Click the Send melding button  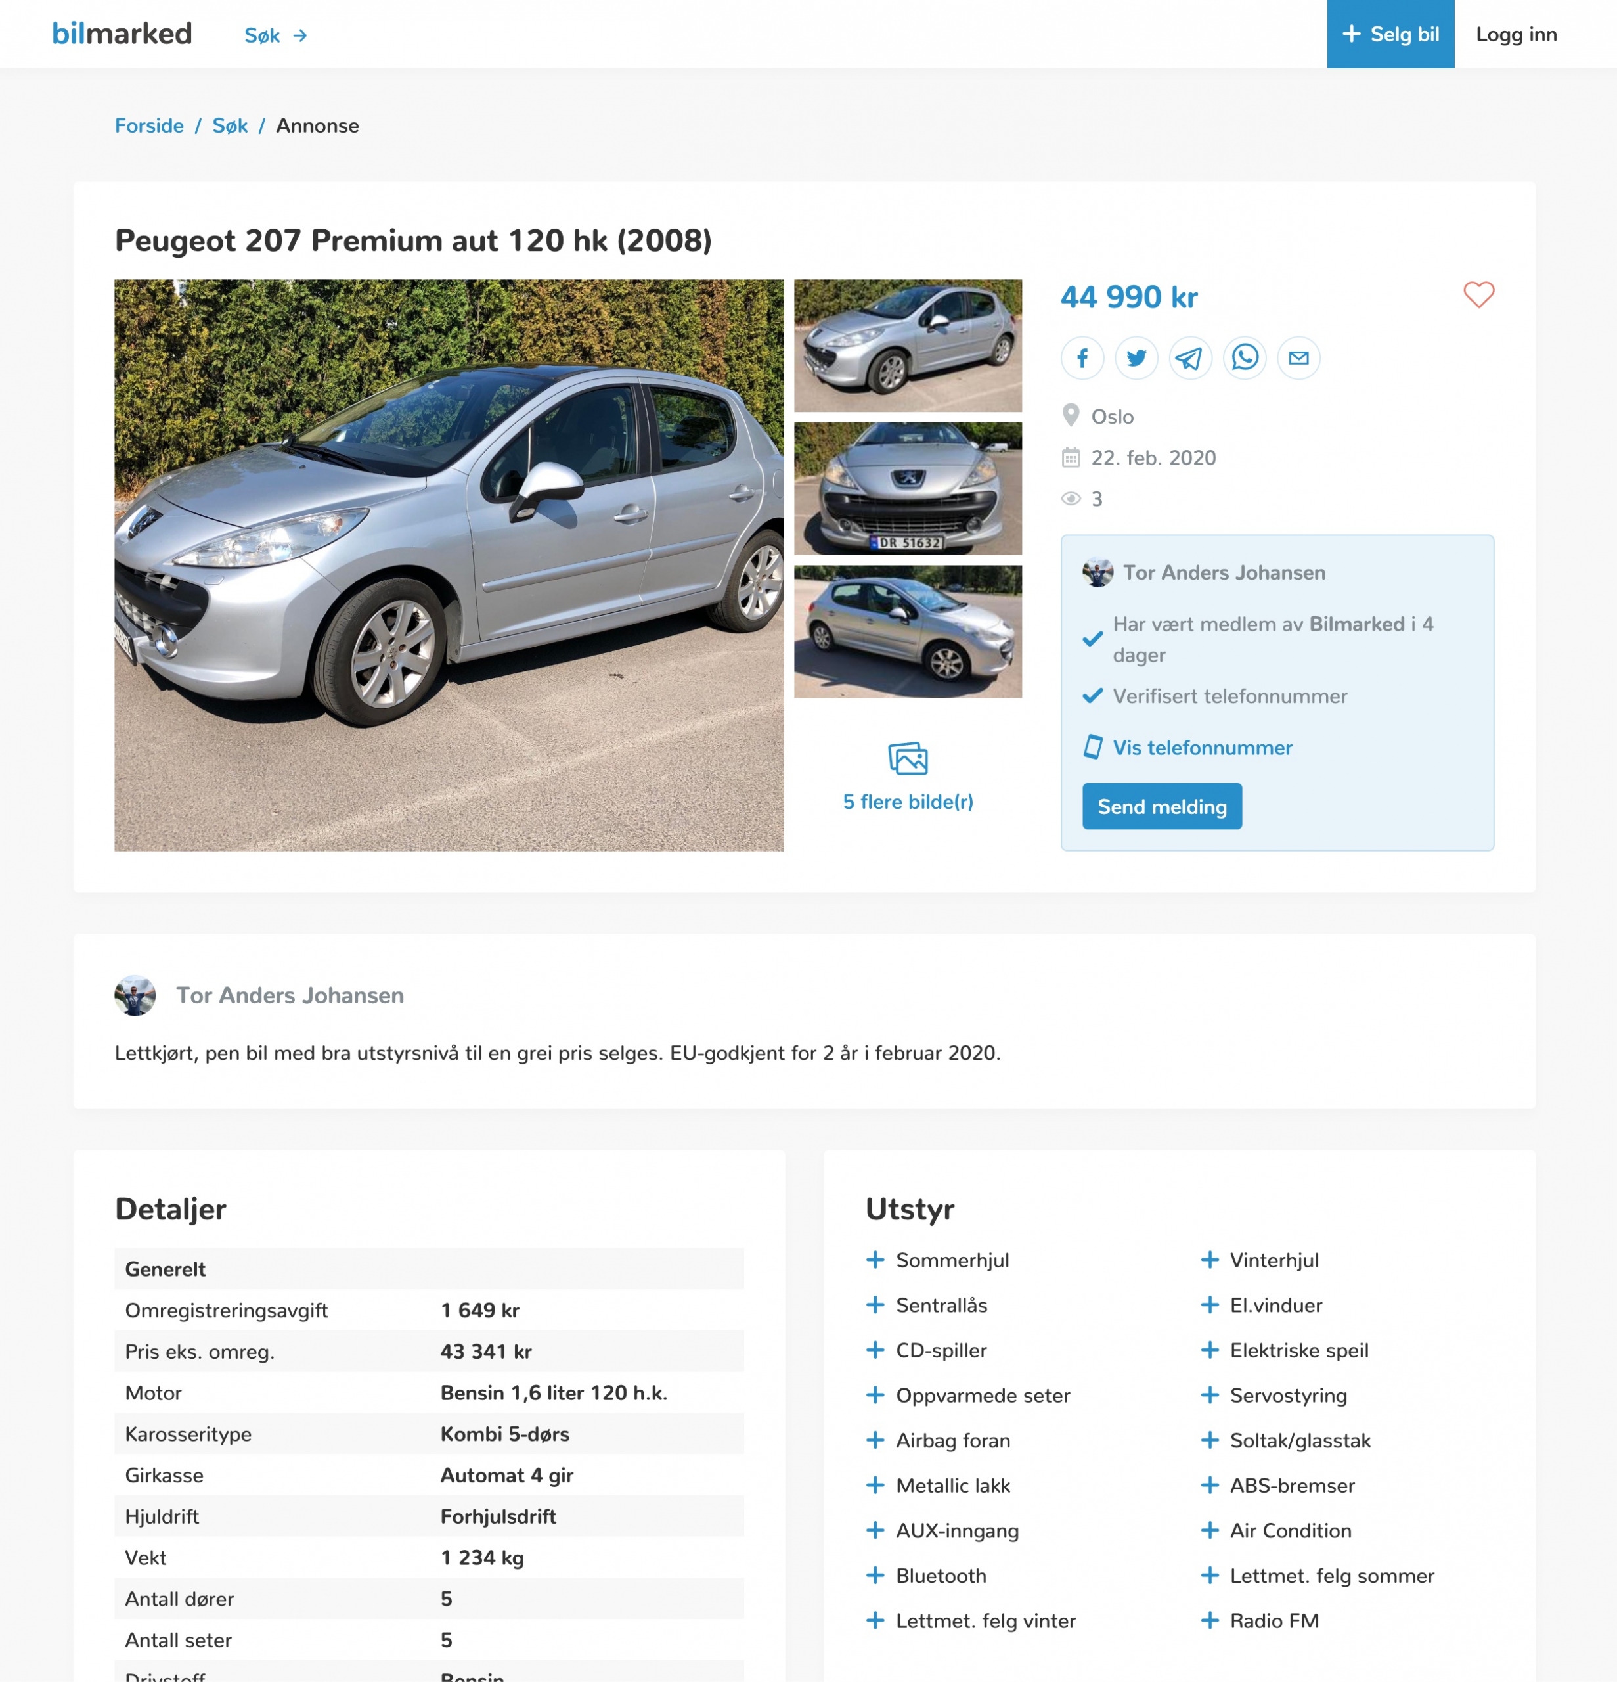point(1161,807)
